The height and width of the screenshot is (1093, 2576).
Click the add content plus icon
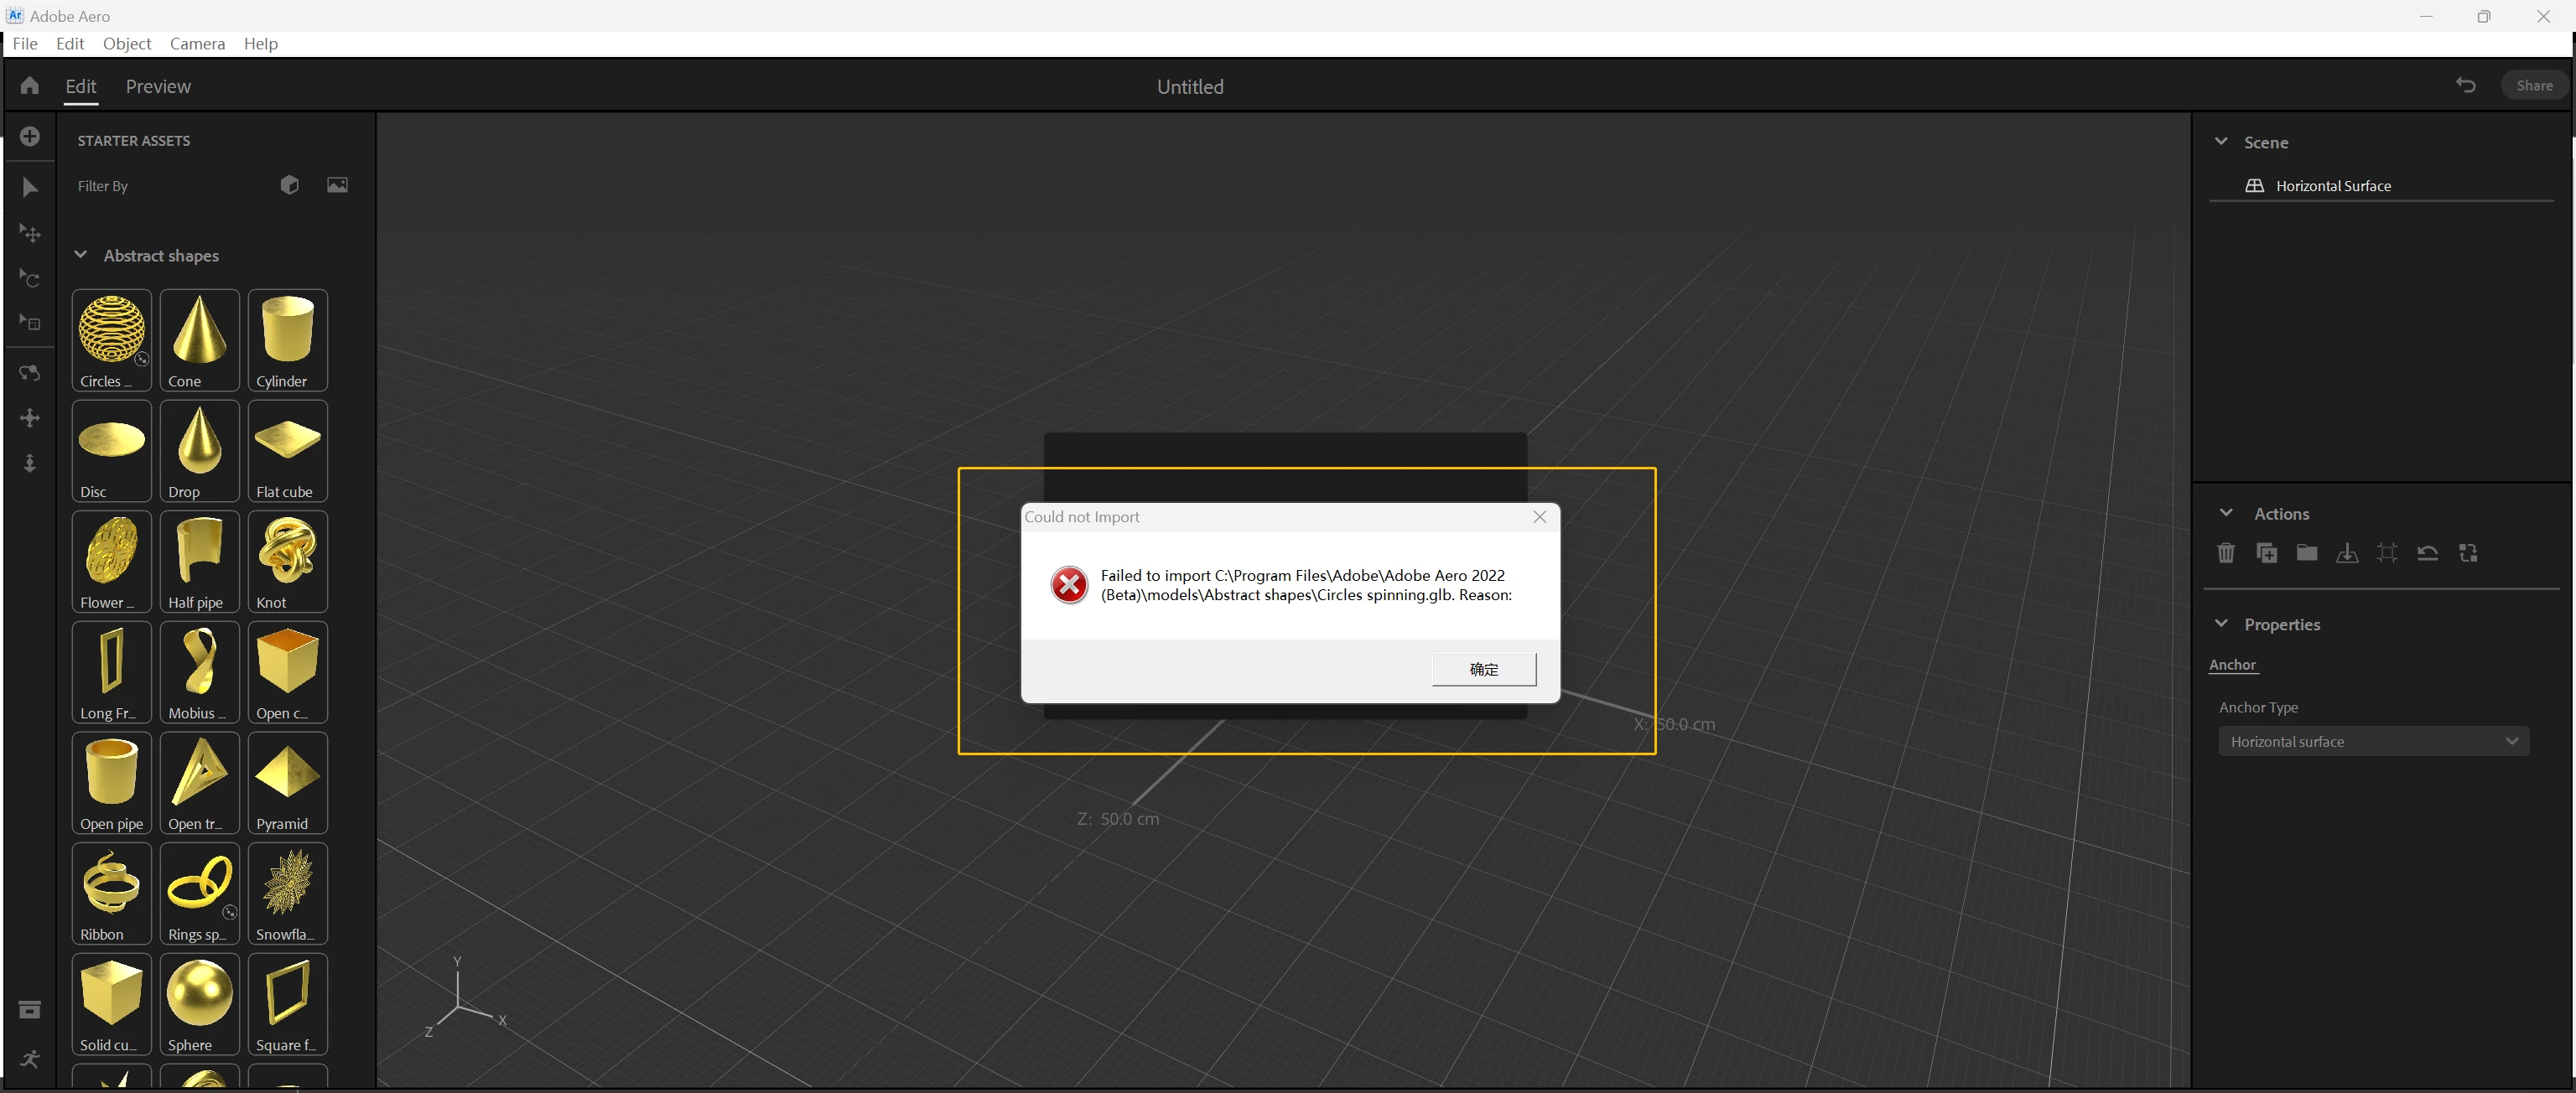(30, 137)
